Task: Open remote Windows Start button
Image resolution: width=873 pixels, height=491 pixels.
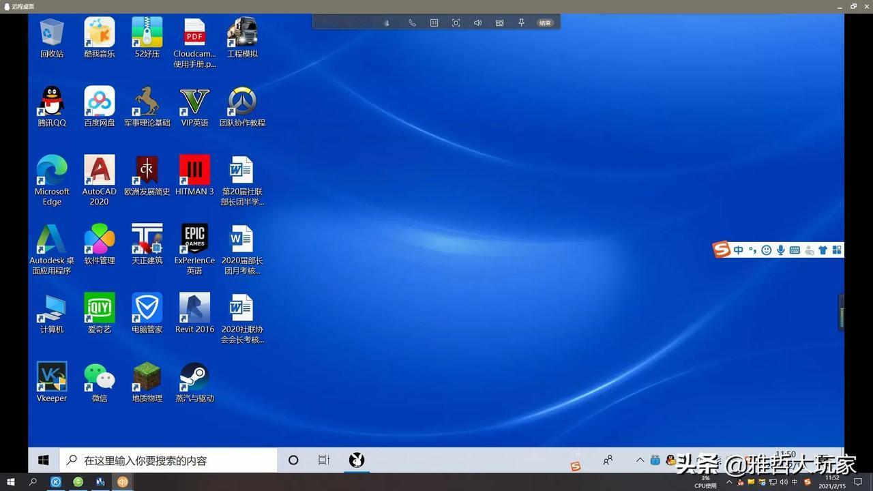Action: [43, 460]
